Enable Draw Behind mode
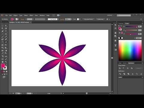The image size is (144, 108). coord(4,74)
